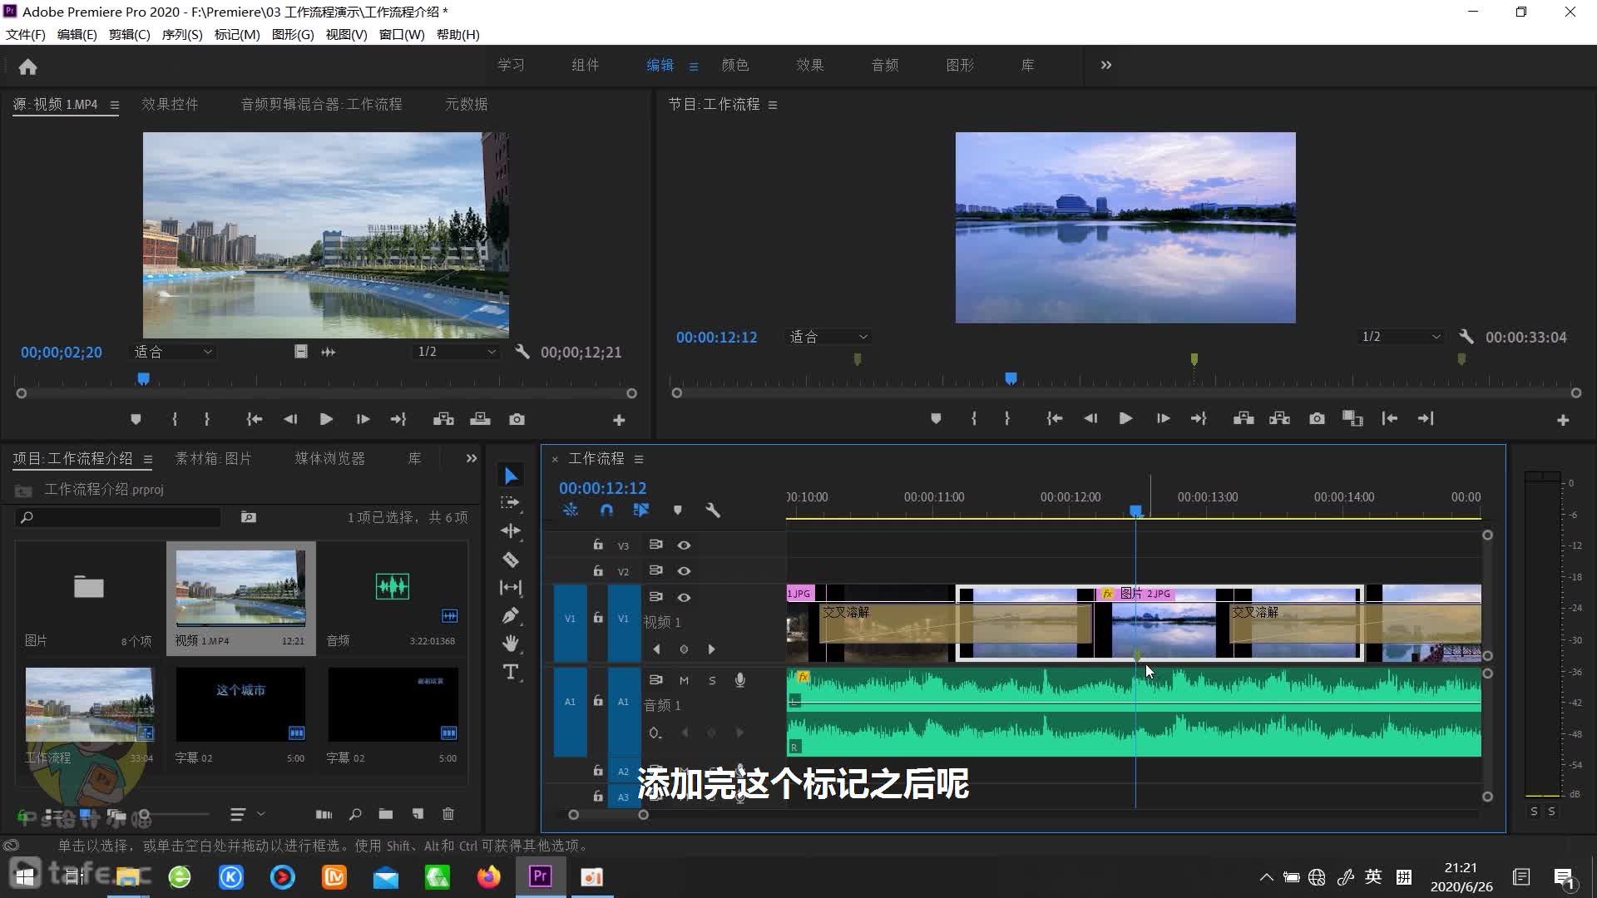
Task: Open the 剪辑(C) menu
Action: coord(129,34)
